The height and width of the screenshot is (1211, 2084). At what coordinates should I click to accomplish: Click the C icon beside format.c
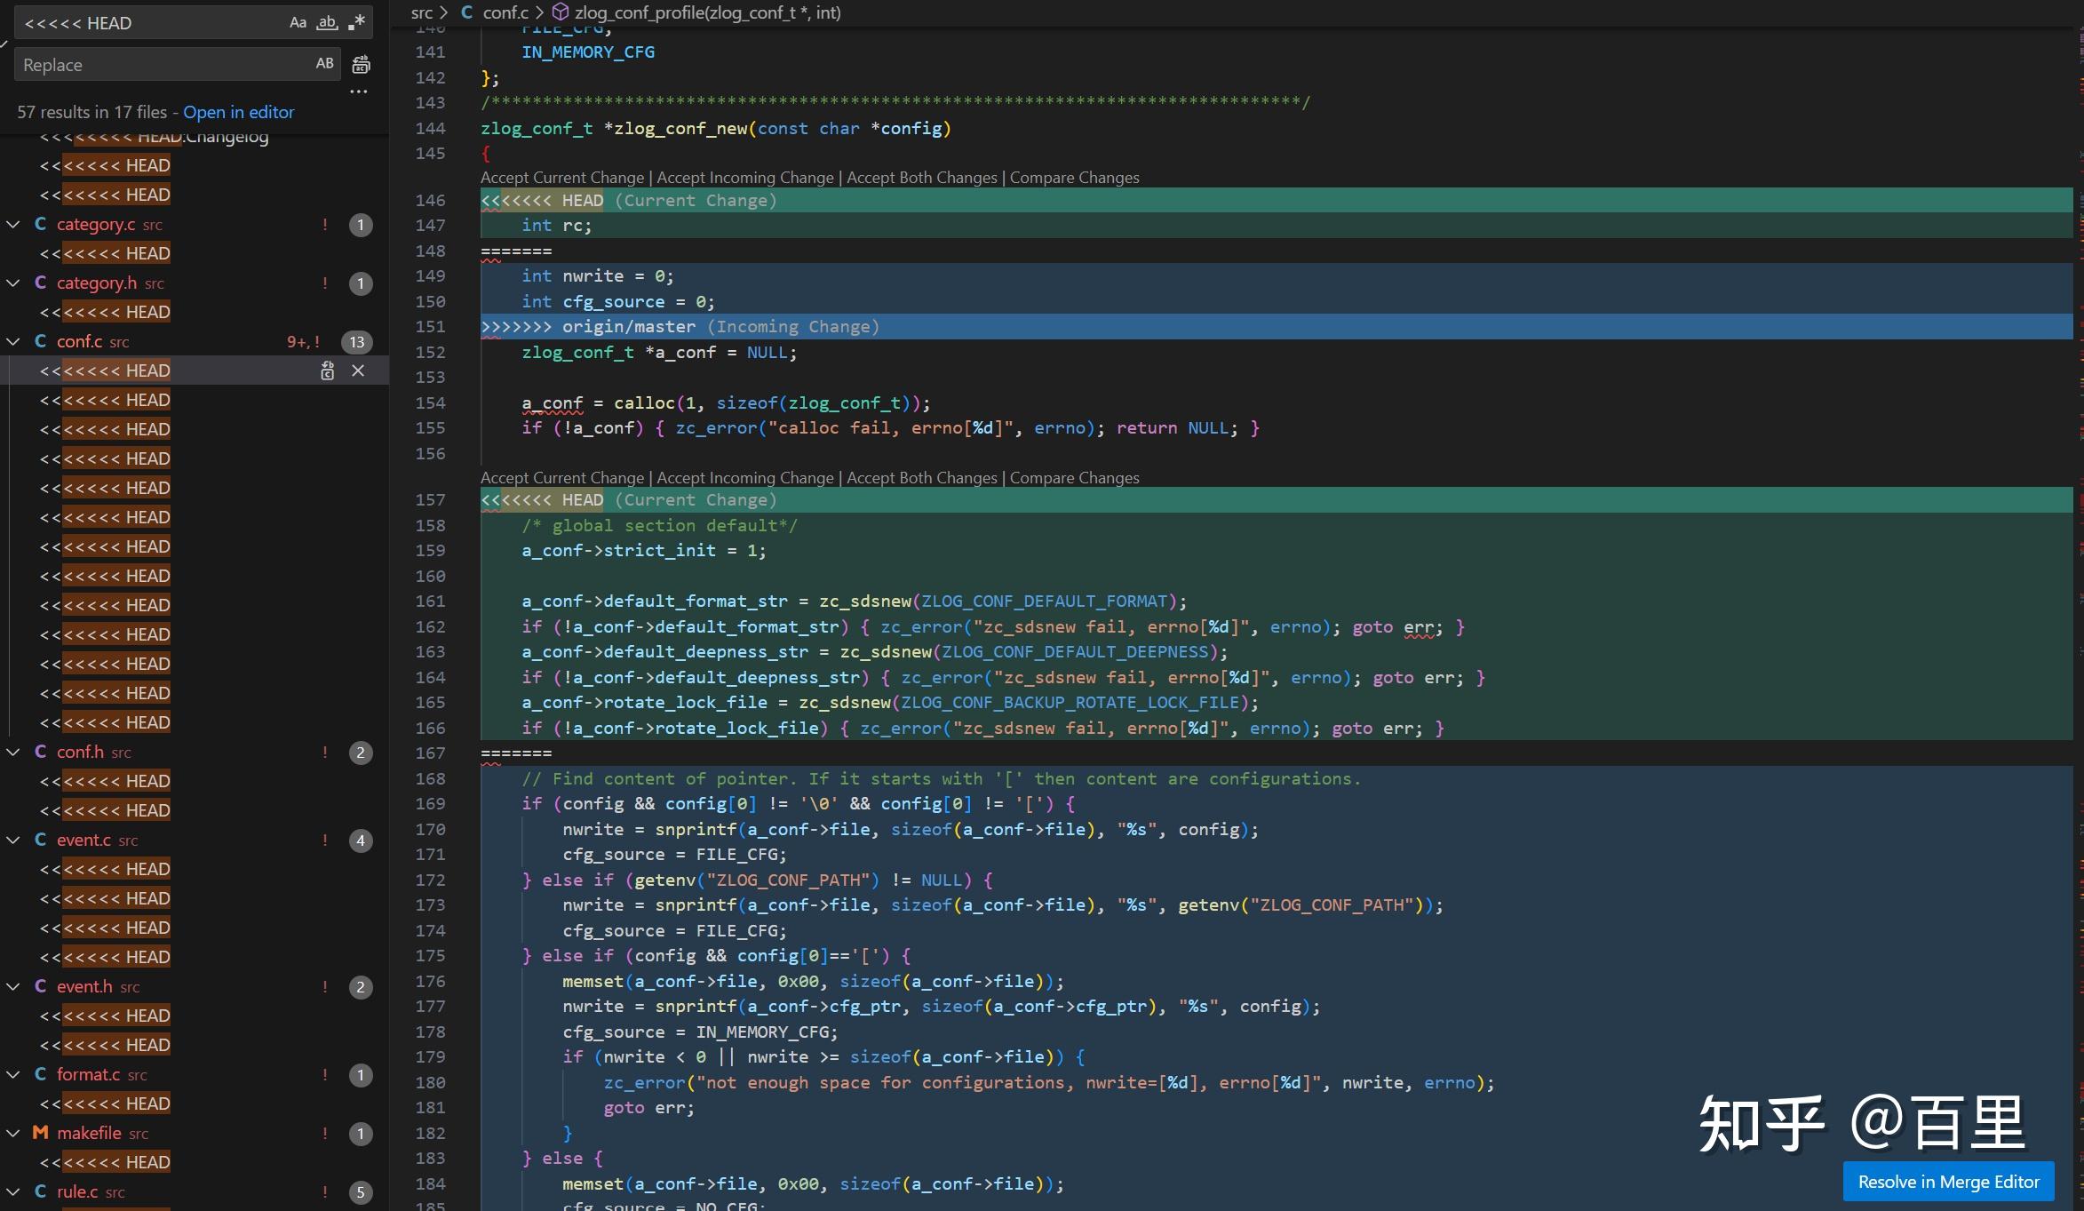[x=40, y=1074]
